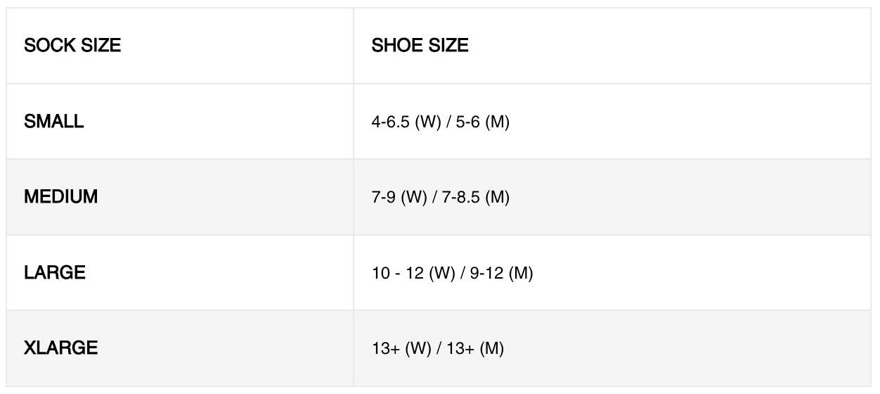Click the 7-8.5 number range
The width and height of the screenshot is (880, 394).
459,198
